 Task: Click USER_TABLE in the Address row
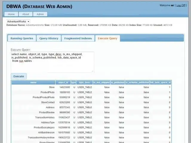click(85, 107)
